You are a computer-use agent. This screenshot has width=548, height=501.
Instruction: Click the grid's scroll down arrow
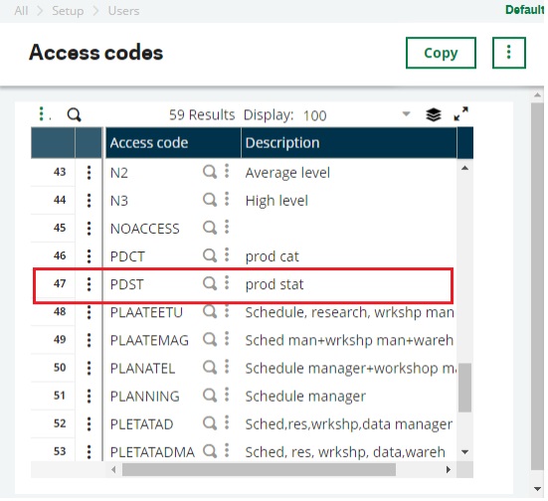(x=464, y=451)
